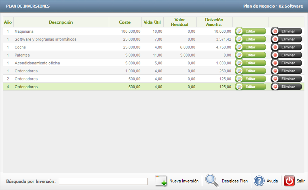
Task: Click the Salir label
Action: click(x=300, y=181)
